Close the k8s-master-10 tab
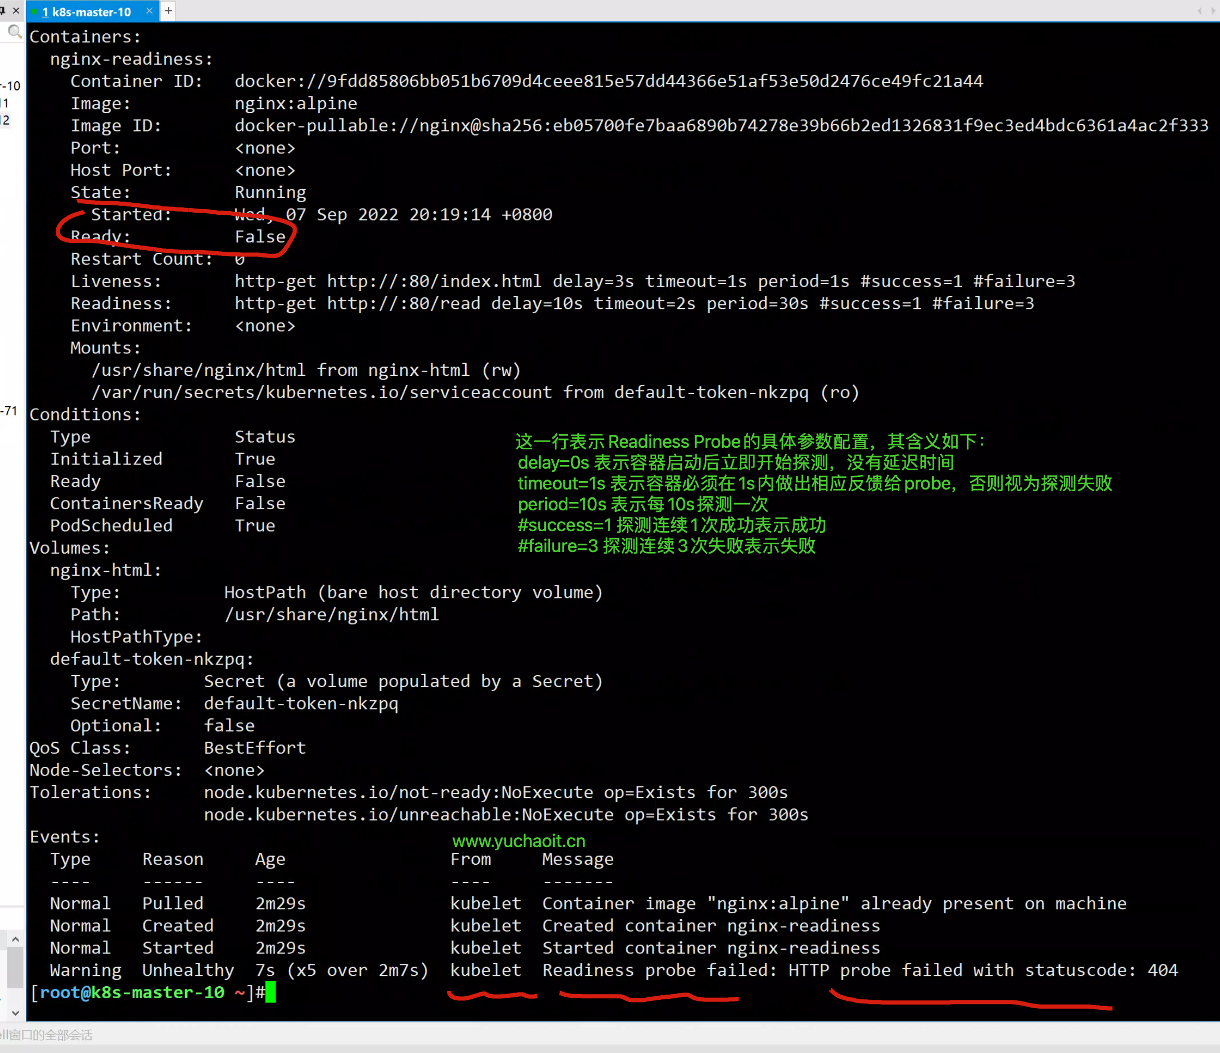 pyautogui.click(x=150, y=10)
